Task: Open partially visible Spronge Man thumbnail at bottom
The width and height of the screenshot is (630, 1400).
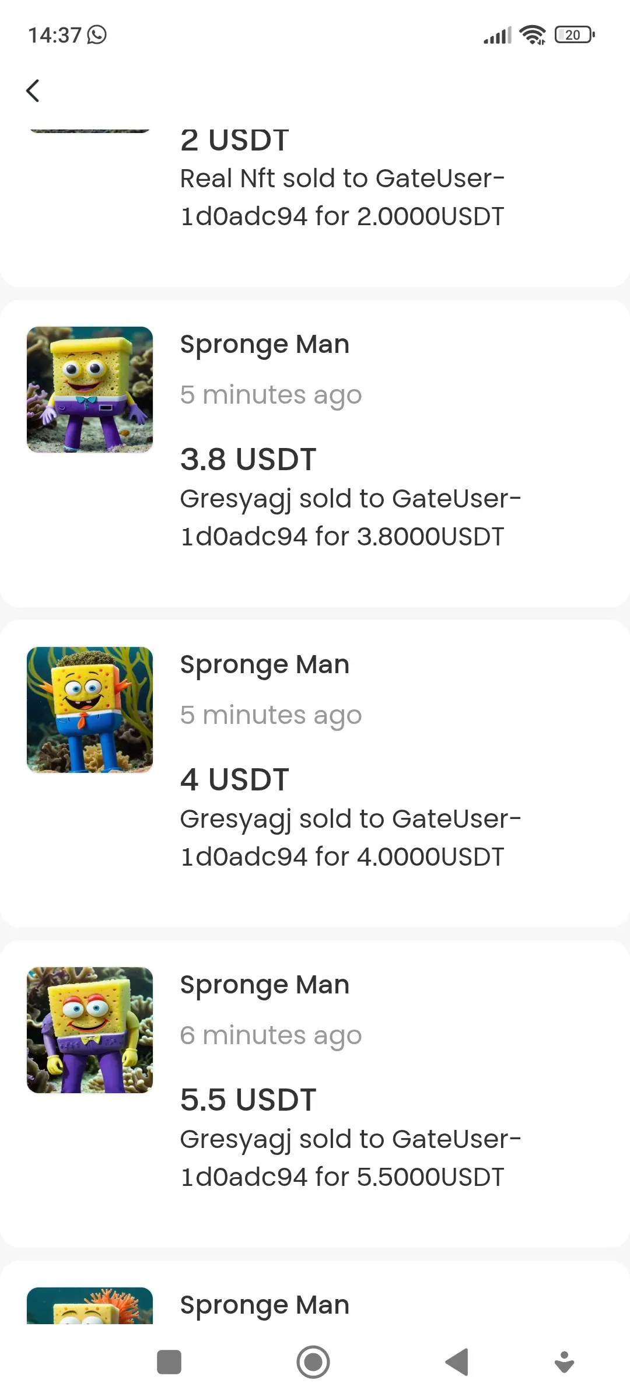Action: point(90,1305)
